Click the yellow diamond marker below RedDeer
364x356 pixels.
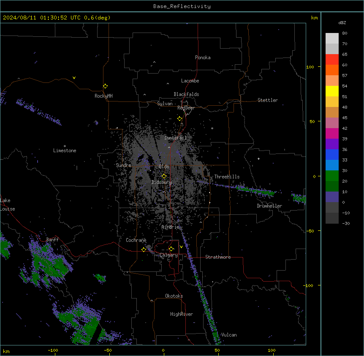(x=180, y=119)
